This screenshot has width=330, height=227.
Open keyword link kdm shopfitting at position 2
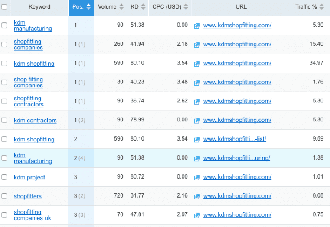[x=34, y=140]
